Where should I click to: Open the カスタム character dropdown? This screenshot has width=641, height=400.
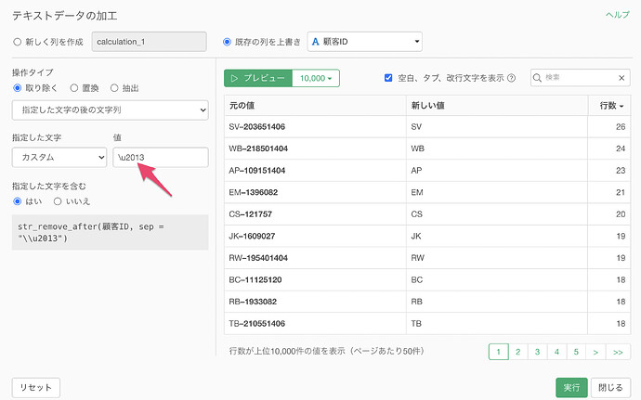point(59,157)
